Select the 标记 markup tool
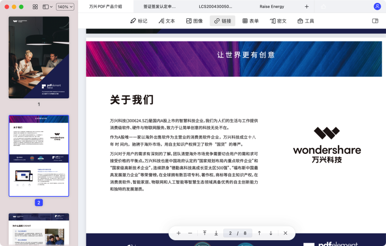 coord(139,21)
